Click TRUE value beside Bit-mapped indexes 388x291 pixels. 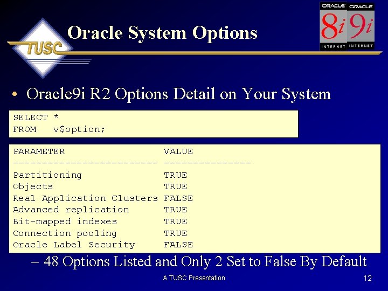pyautogui.click(x=176, y=221)
